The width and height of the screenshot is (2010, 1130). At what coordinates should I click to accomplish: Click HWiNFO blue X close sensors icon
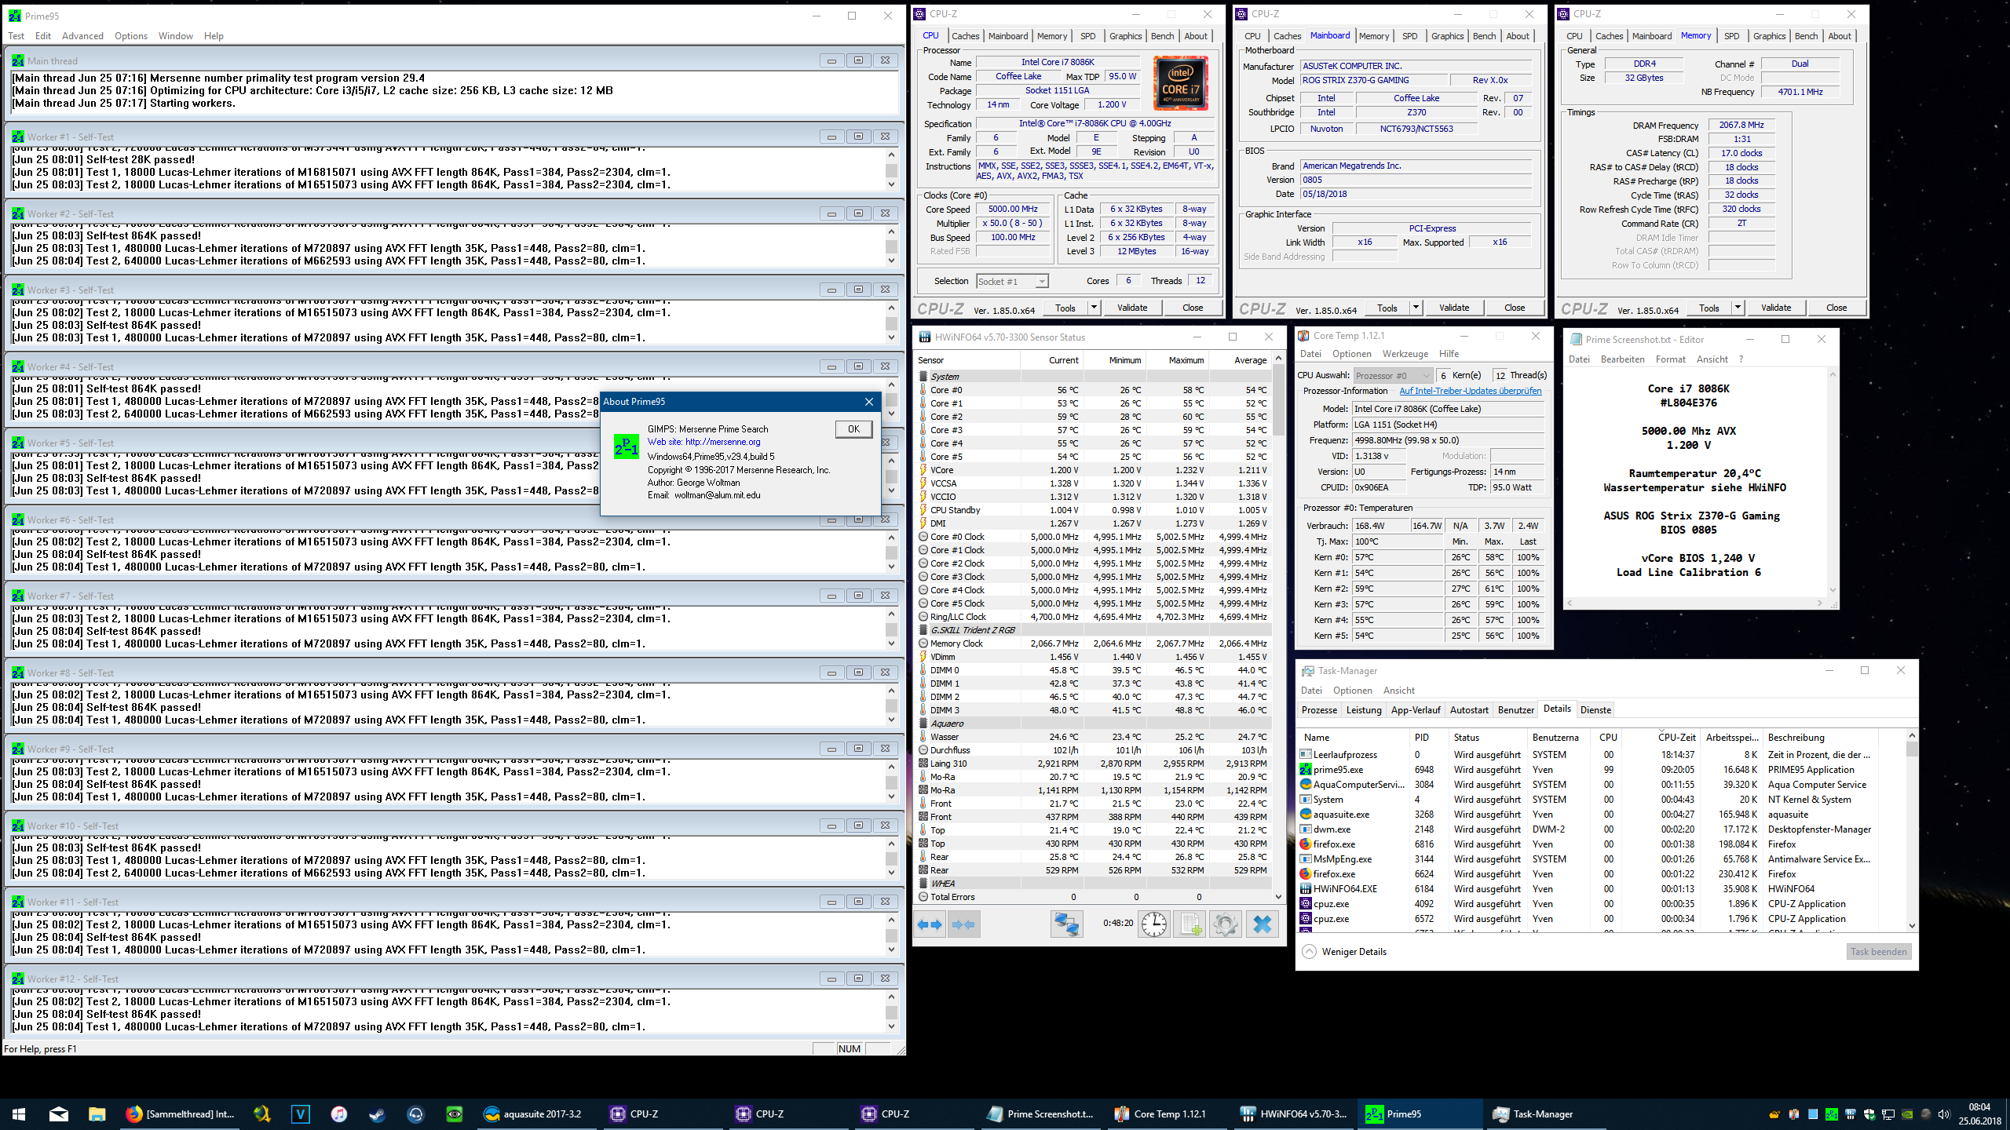[x=1262, y=924]
